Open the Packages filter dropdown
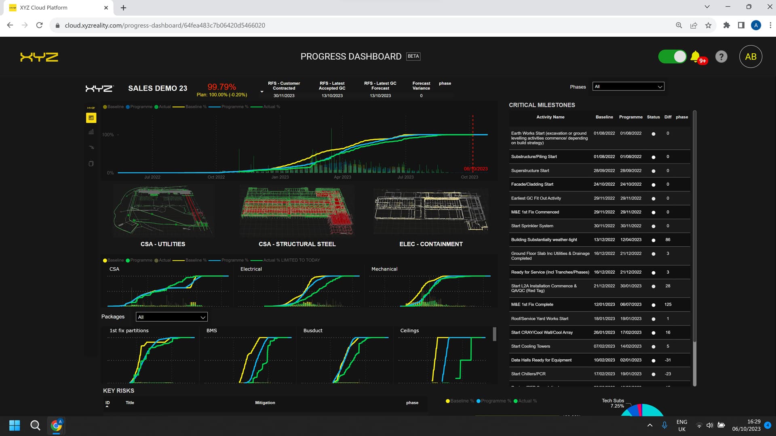The width and height of the screenshot is (776, 436). coord(171,317)
